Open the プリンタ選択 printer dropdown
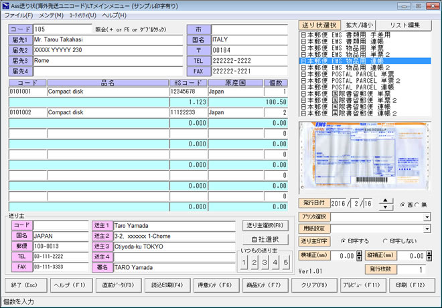Viewport: 442px width, 308px height. pos(427,217)
